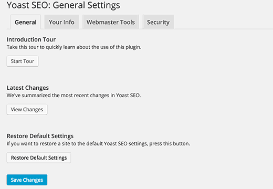The height and width of the screenshot is (189, 273).
Task: Click the 'Introduction Tour' heading
Action: pyautogui.click(x=31, y=39)
